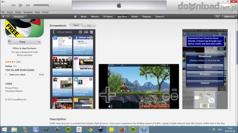Switch to the Books store tab
The height and width of the screenshot is (133, 238).
[135, 17]
